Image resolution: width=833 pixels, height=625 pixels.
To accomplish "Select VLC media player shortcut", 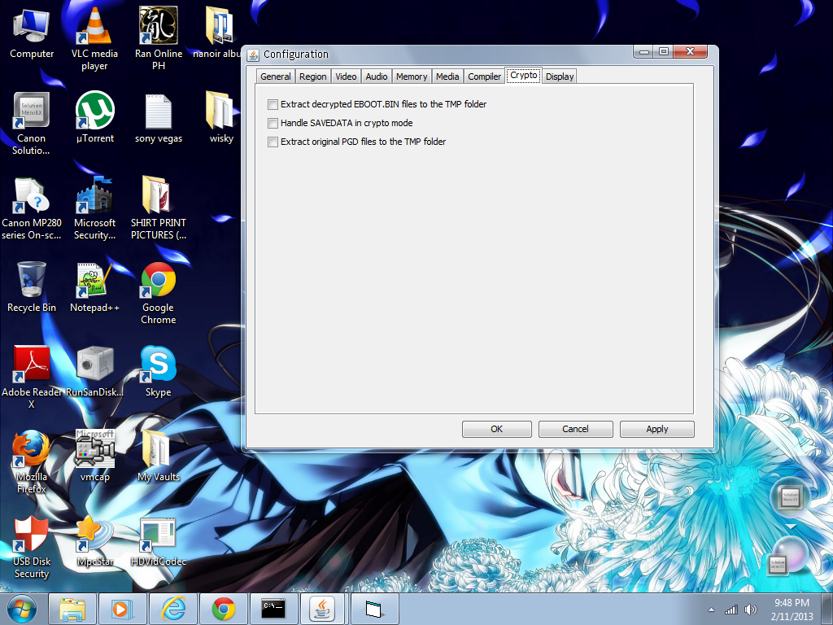I will (94, 39).
